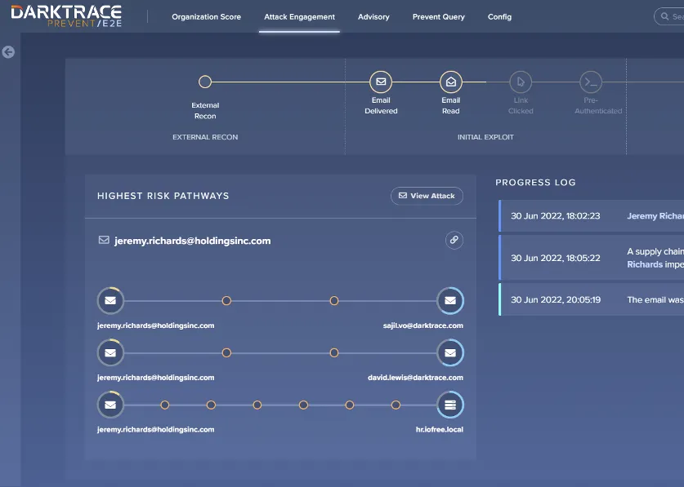
Task: Click envelope icon at sajil.vo@darktrace.com endpoint
Action: coord(450,300)
